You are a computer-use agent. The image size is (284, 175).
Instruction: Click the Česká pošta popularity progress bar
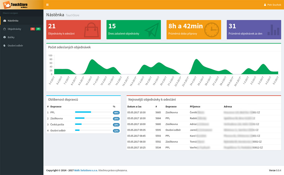point(93,124)
